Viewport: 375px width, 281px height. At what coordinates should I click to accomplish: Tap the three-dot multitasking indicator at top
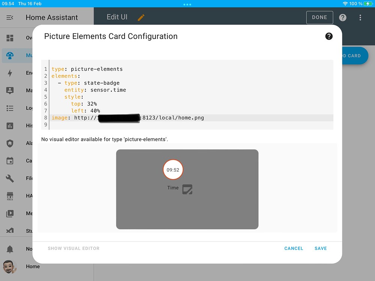pyautogui.click(x=187, y=4)
